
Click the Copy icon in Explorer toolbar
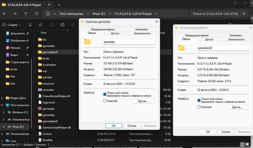[x=41, y=25]
